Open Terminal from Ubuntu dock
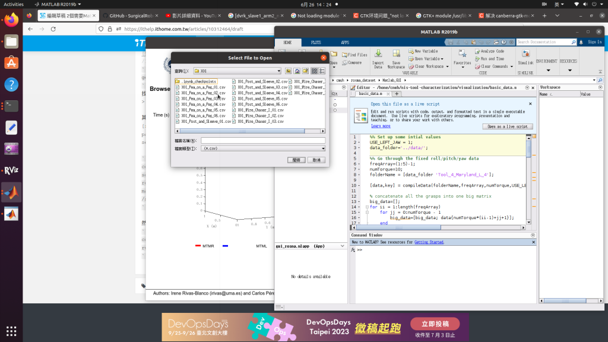 [x=11, y=106]
